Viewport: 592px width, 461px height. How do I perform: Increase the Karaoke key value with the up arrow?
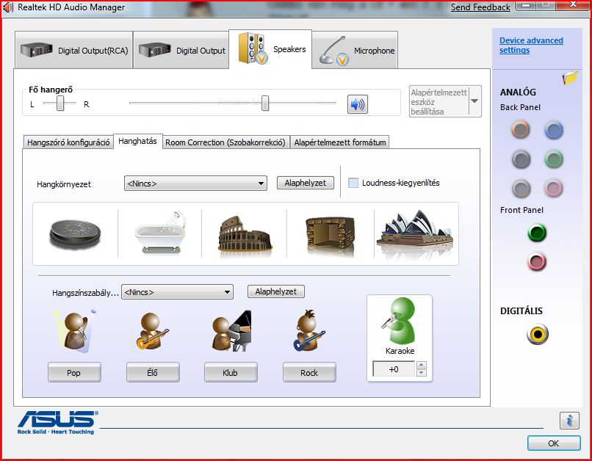coord(422,365)
